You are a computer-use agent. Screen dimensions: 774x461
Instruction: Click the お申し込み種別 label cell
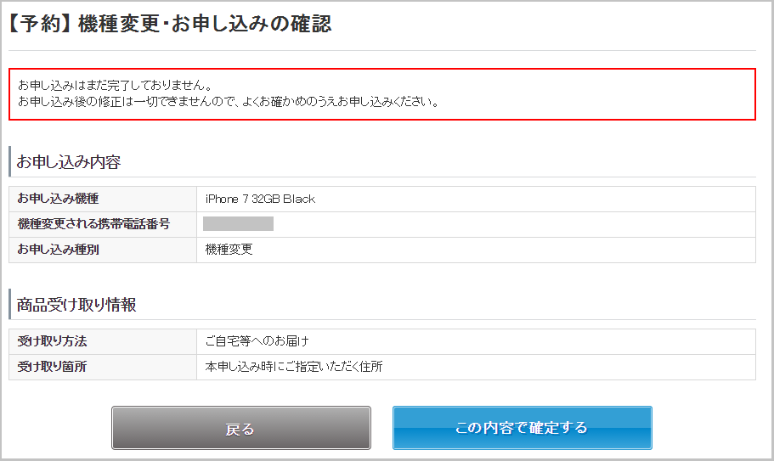point(103,250)
